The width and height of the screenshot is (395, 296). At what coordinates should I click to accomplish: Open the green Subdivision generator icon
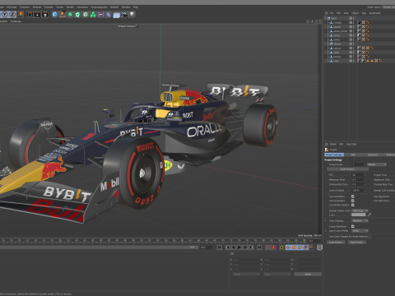click(70, 15)
